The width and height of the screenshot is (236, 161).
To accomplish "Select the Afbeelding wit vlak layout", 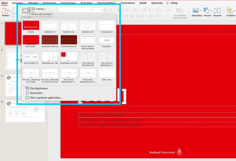I will 50,56.
